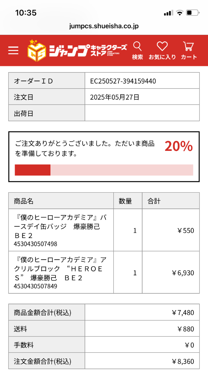Click the red order progress bar
The height and width of the screenshot is (375, 208).
[104, 170]
